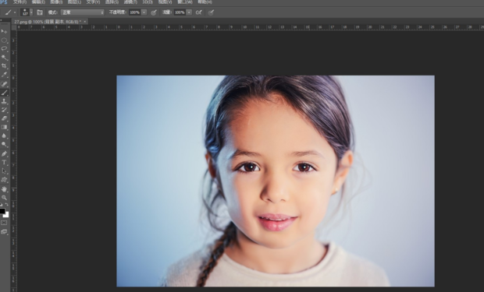Select the Move tool

(4, 31)
